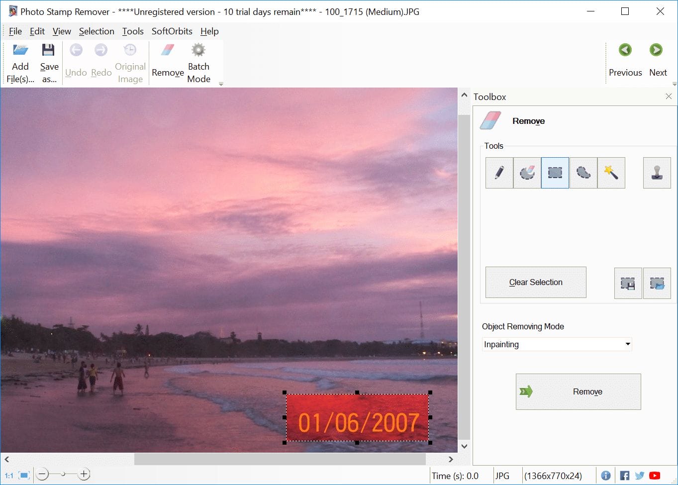Open the Selection menu

coord(97,31)
